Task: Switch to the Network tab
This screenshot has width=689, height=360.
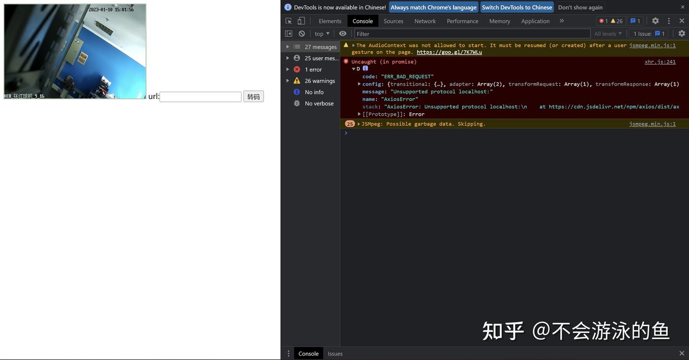Action: (425, 21)
